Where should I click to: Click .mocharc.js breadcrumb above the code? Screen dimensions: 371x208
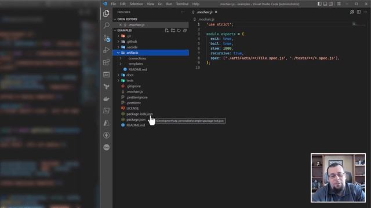(206, 19)
